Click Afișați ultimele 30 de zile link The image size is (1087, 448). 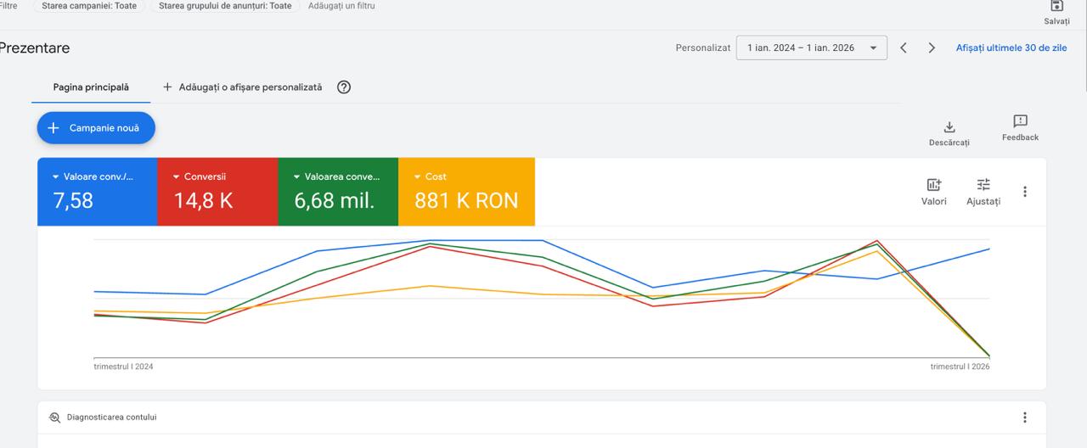(1011, 48)
